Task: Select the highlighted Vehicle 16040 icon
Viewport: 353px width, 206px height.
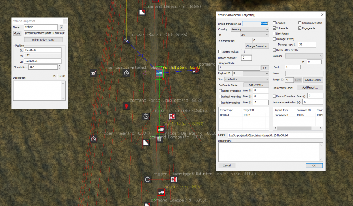Action: tap(160, 73)
